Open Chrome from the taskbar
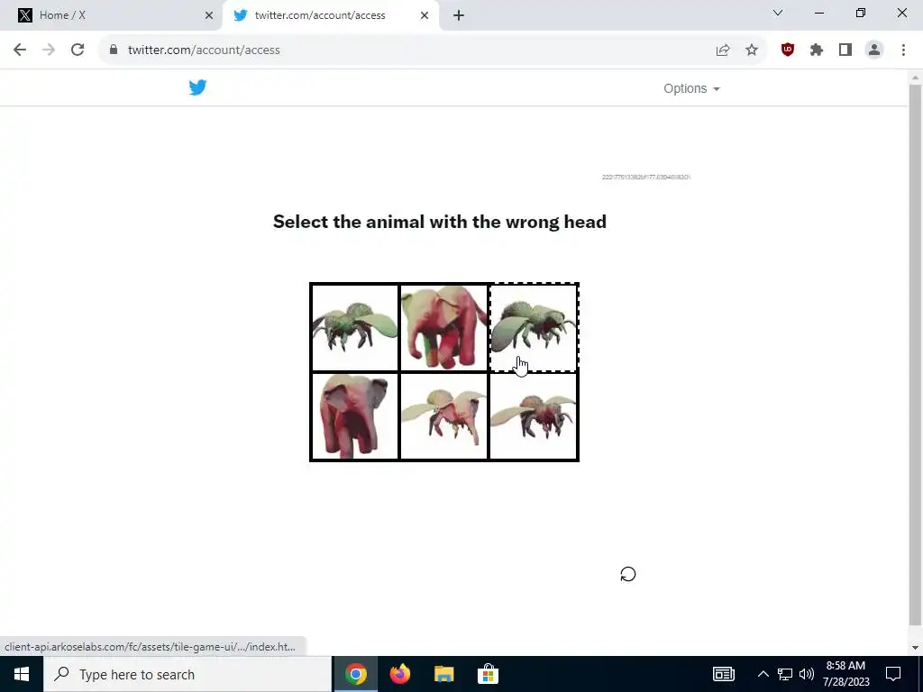This screenshot has height=692, width=923. [355, 674]
